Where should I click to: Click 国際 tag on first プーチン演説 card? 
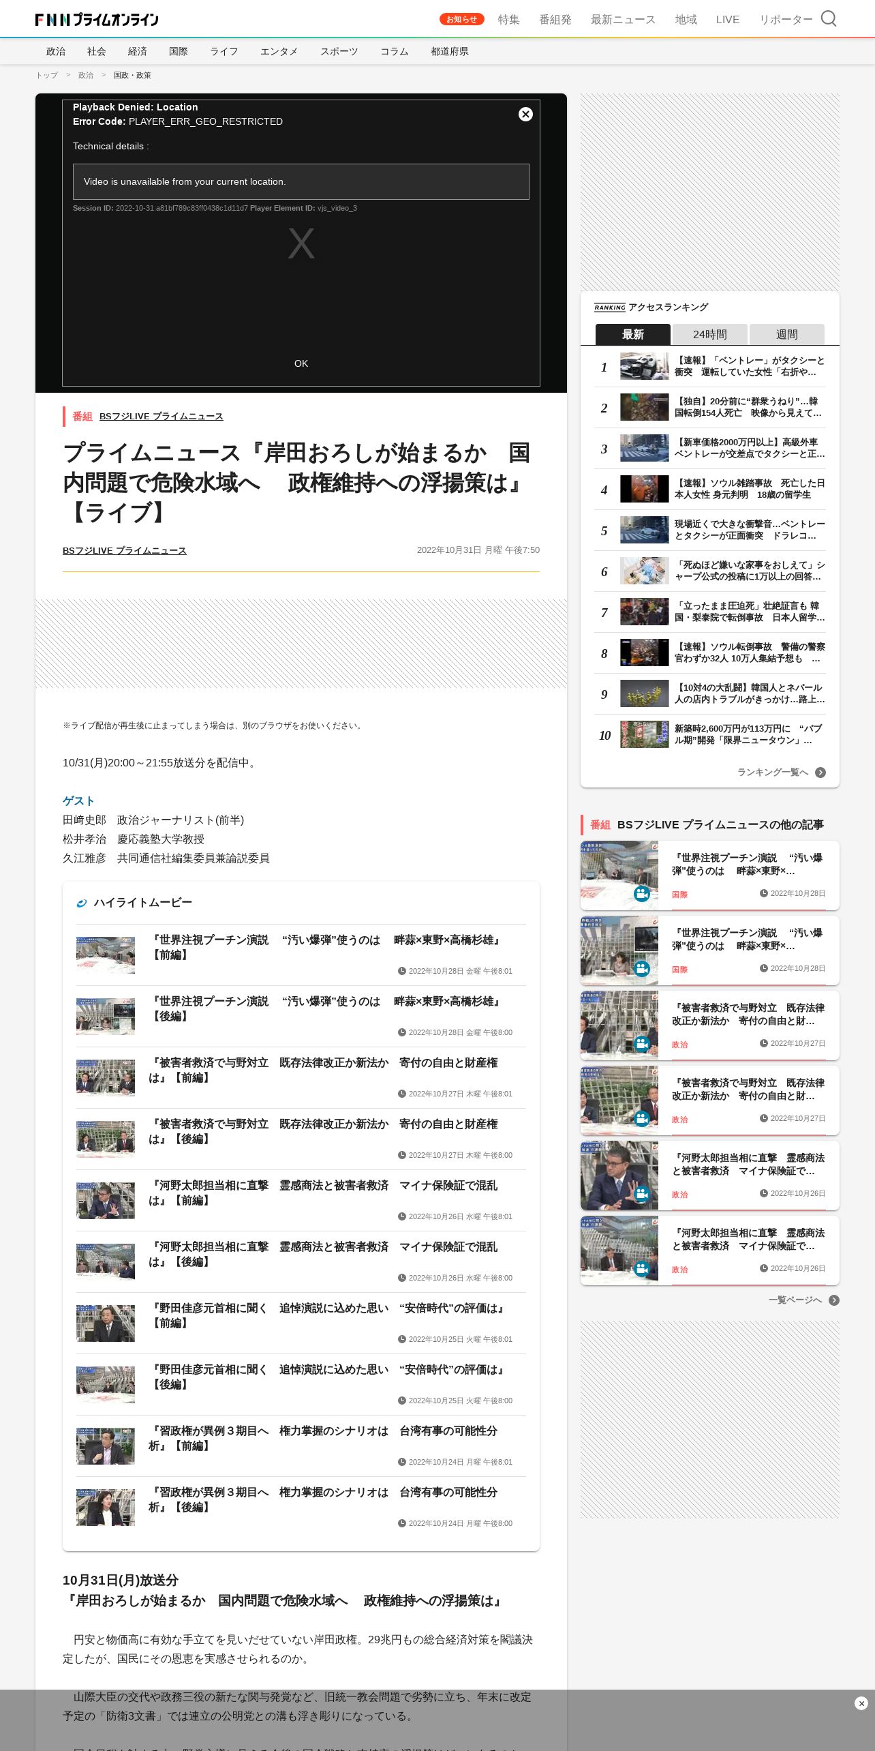[x=679, y=894]
